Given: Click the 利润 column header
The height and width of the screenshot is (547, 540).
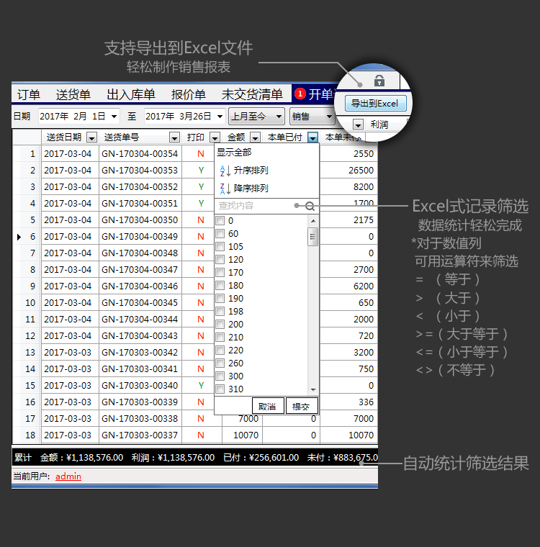Looking at the screenshot, I should coord(379,125).
